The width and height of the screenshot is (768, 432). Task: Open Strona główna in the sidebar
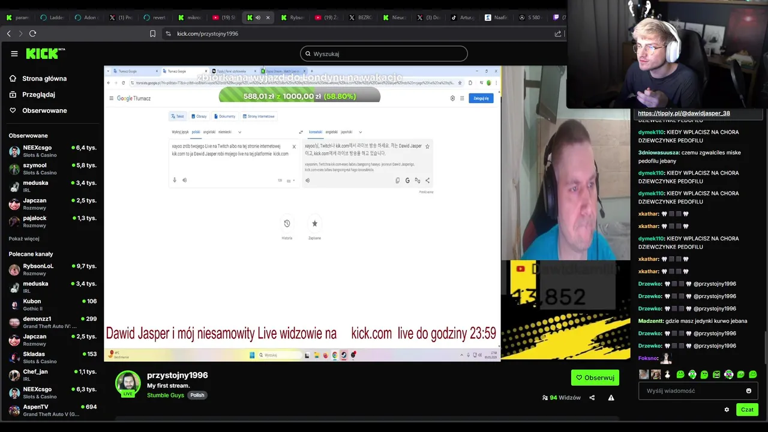pyautogui.click(x=38, y=79)
